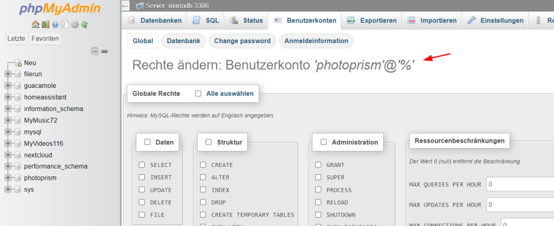Tick the Daten group checkbox
The height and width of the screenshot is (226, 554).
point(147,142)
